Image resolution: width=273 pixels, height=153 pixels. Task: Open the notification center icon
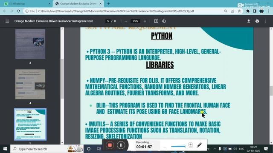[x=266, y=149]
